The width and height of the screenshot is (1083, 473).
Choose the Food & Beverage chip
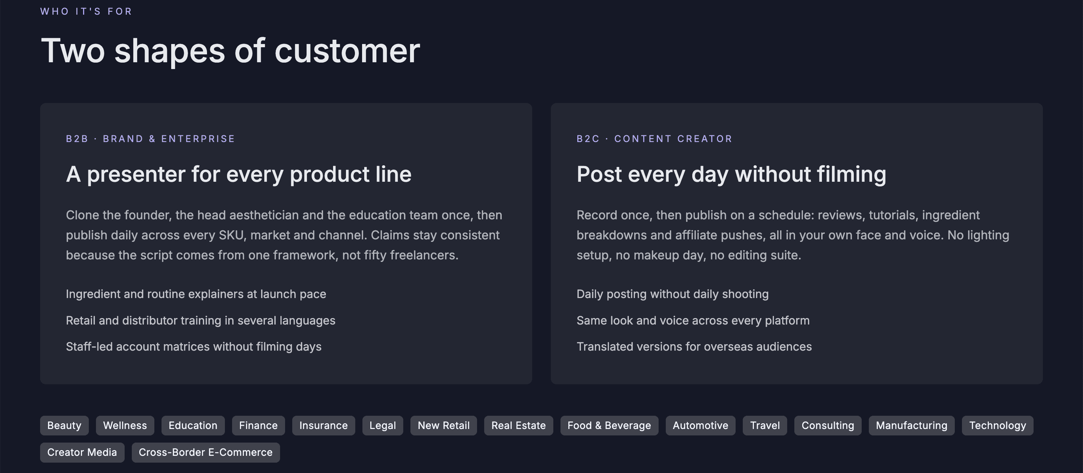[609, 425]
